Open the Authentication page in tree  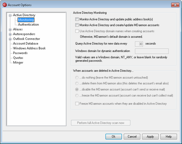point(28,25)
